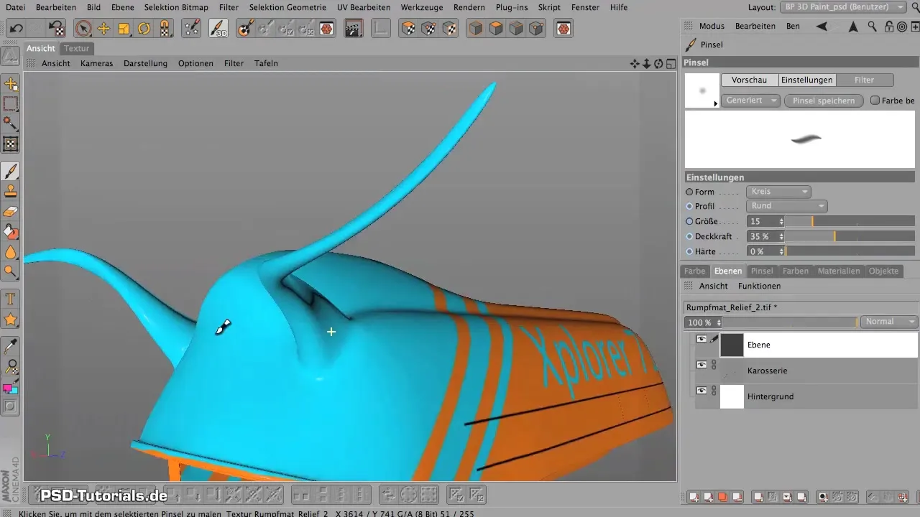Switch to the Farbe tab

(695, 271)
